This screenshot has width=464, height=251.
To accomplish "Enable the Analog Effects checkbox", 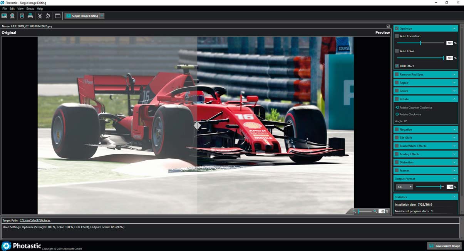I will (397, 154).
